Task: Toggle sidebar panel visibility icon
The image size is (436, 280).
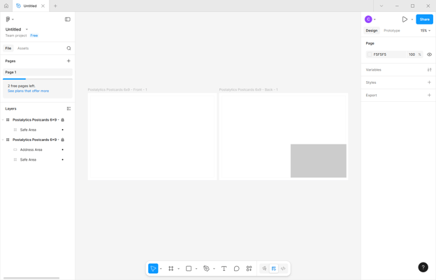Action: [x=68, y=19]
